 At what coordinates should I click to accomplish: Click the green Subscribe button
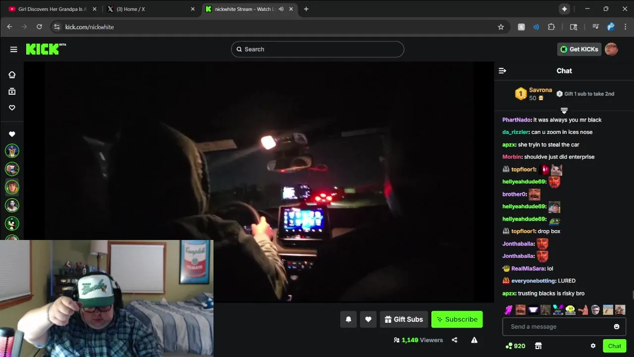457,319
